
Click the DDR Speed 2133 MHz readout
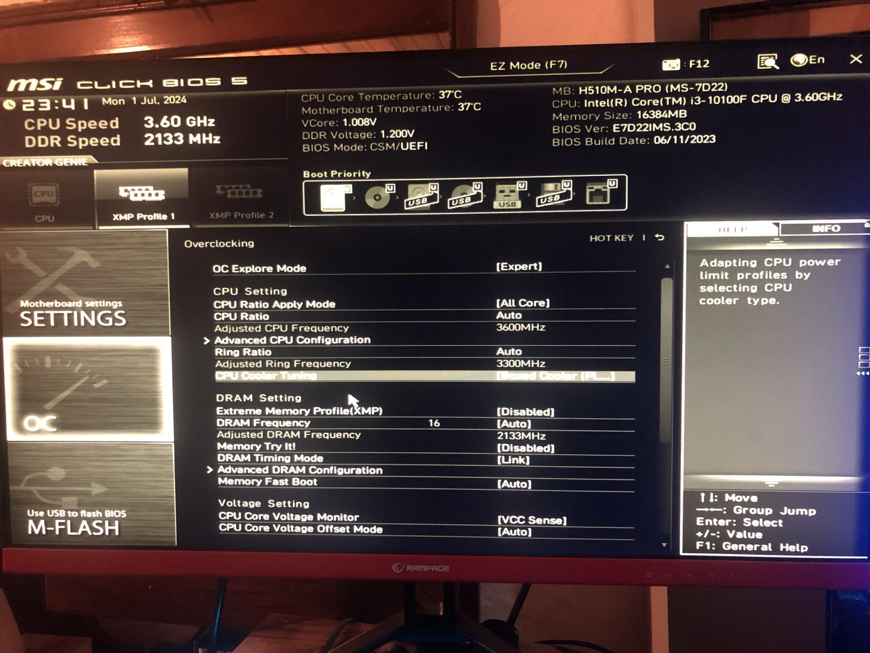tap(122, 140)
